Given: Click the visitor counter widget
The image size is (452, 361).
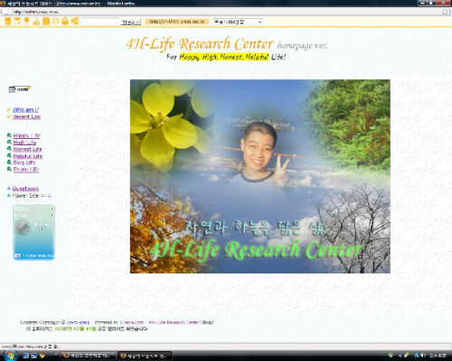Looking at the screenshot, I should tap(33, 232).
